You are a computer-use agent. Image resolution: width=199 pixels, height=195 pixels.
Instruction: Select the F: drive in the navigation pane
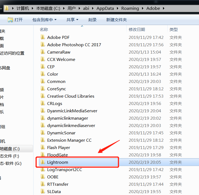click(10, 156)
